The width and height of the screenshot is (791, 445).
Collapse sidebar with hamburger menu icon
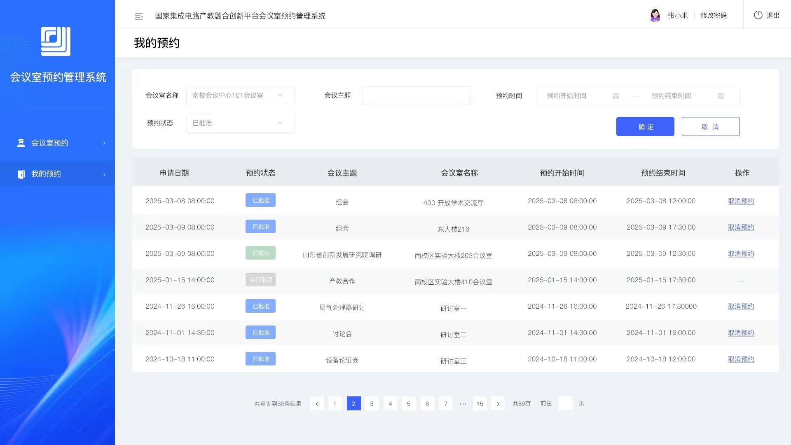click(x=139, y=16)
